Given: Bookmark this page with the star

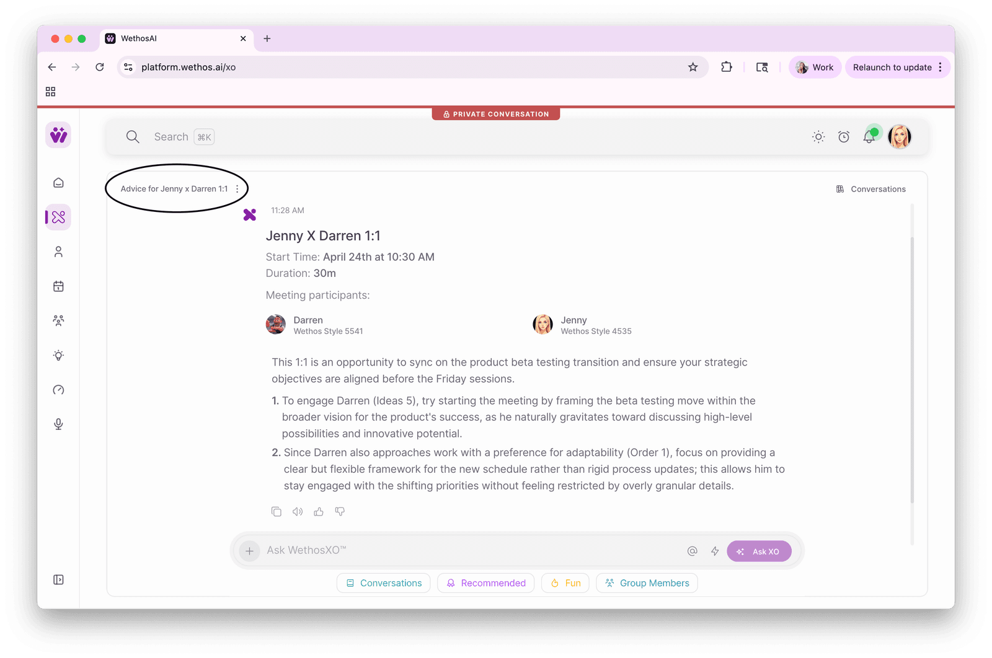Looking at the screenshot, I should click(x=693, y=67).
